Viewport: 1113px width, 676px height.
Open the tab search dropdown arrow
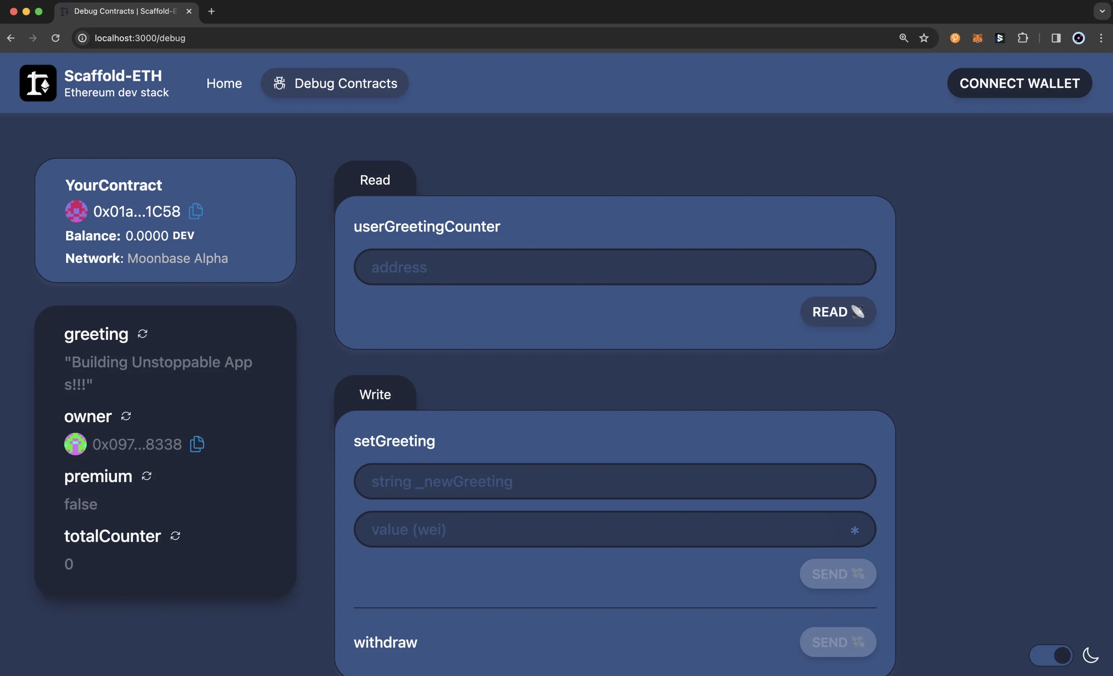1102,11
